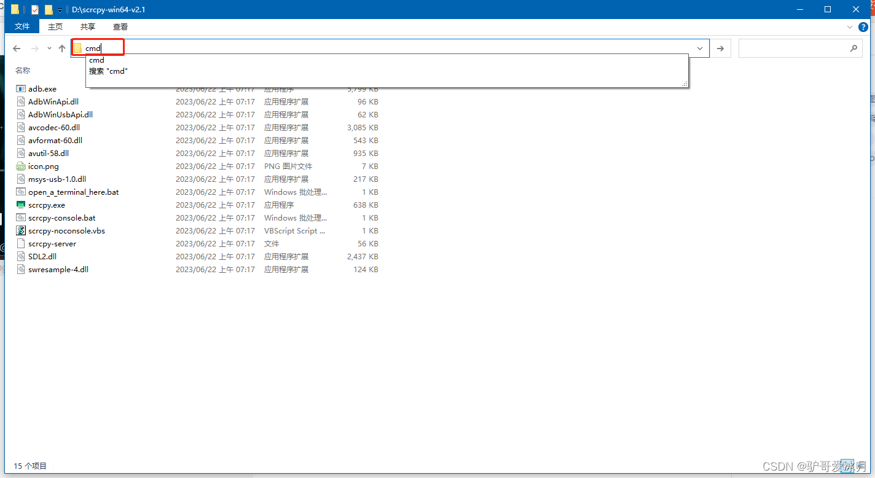Click the 2,437 KB size cell
The image size is (875, 478).
(x=363, y=257)
